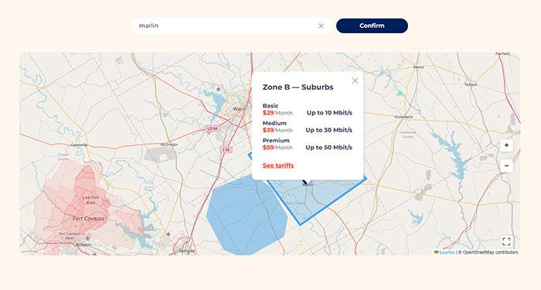Zoom in on the map
Screen dimensions: 541x290
506,145
